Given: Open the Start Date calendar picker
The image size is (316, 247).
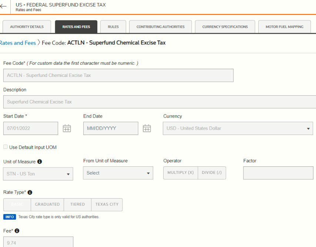Looking at the screenshot, I should [x=67, y=128].
